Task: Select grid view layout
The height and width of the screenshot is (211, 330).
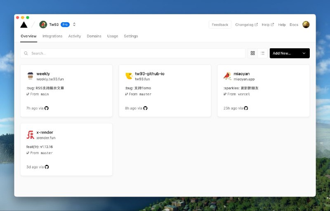Action: click(x=253, y=53)
